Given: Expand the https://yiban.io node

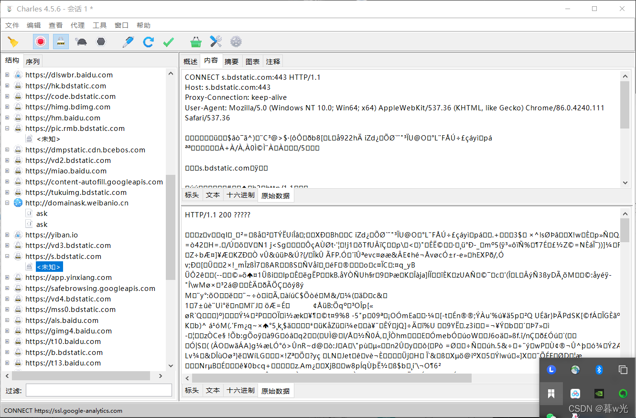Looking at the screenshot, I should coord(7,235).
